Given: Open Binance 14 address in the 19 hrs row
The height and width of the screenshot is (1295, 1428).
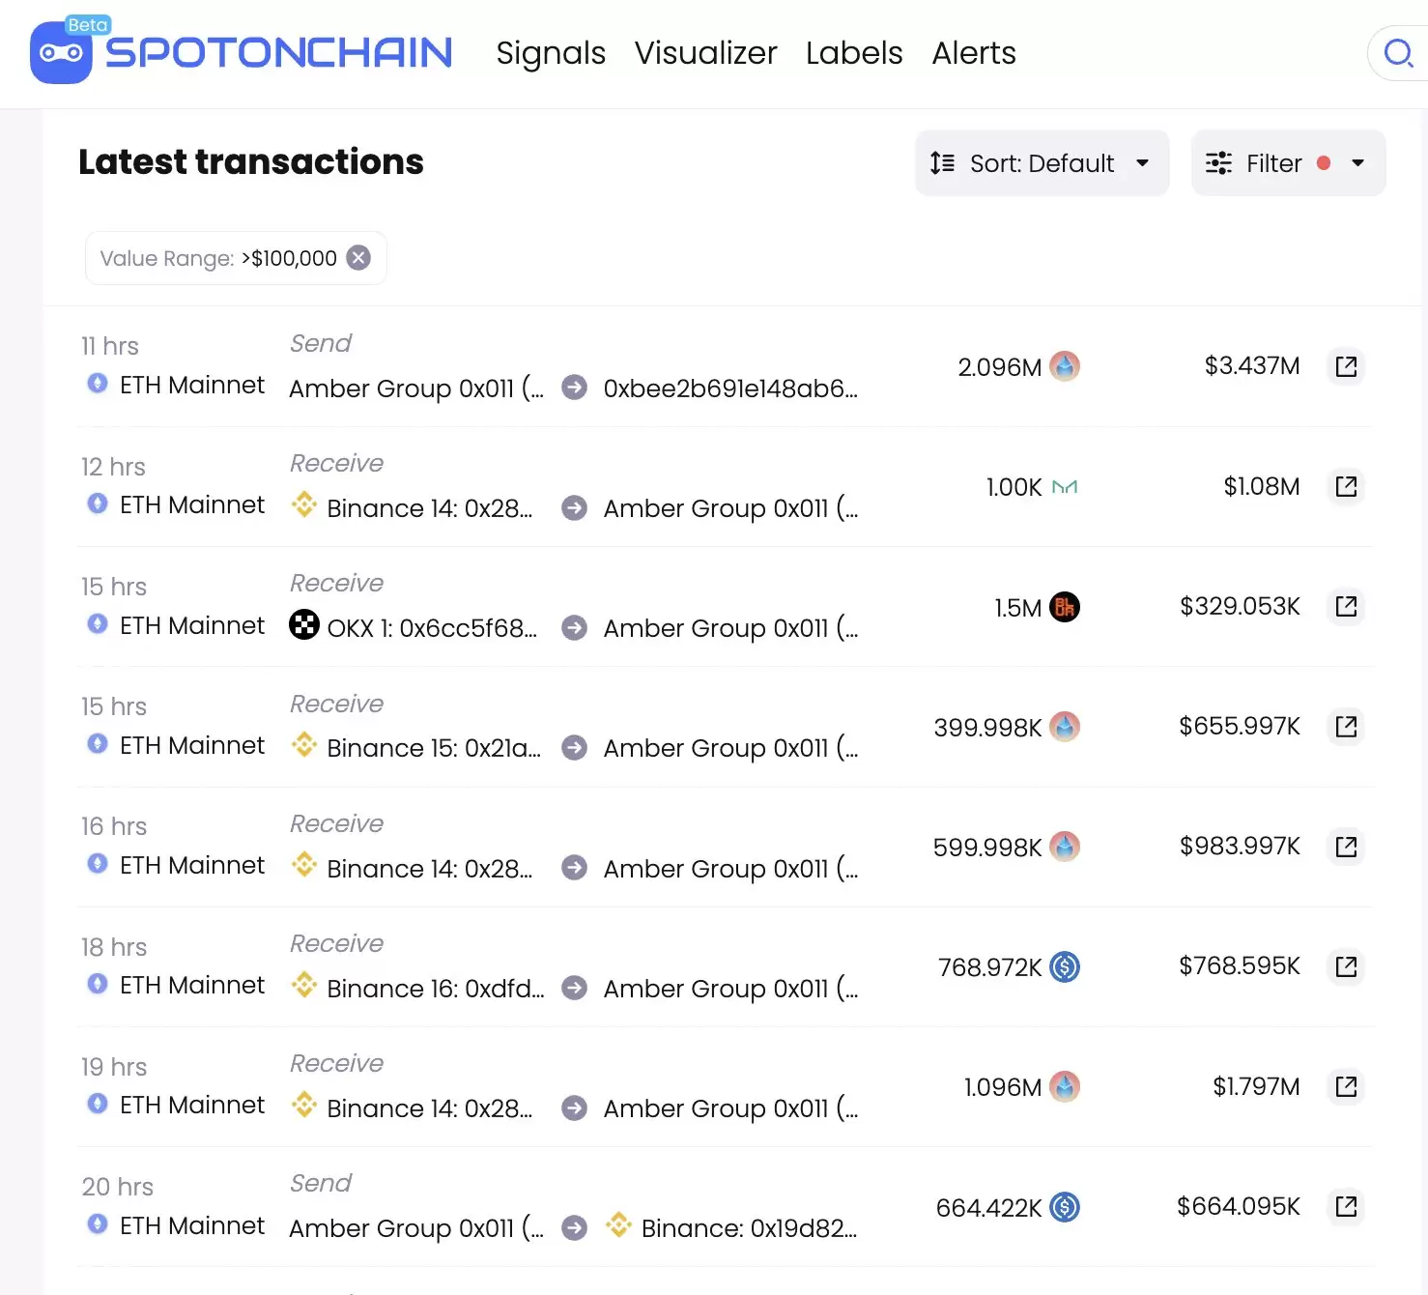Looking at the screenshot, I should [429, 1108].
